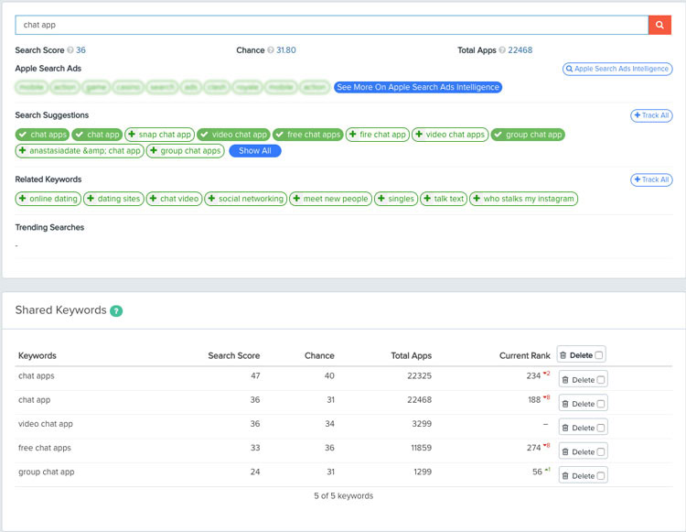Click current rank 56 for group chat app
The image size is (686, 532).
pyautogui.click(x=537, y=472)
